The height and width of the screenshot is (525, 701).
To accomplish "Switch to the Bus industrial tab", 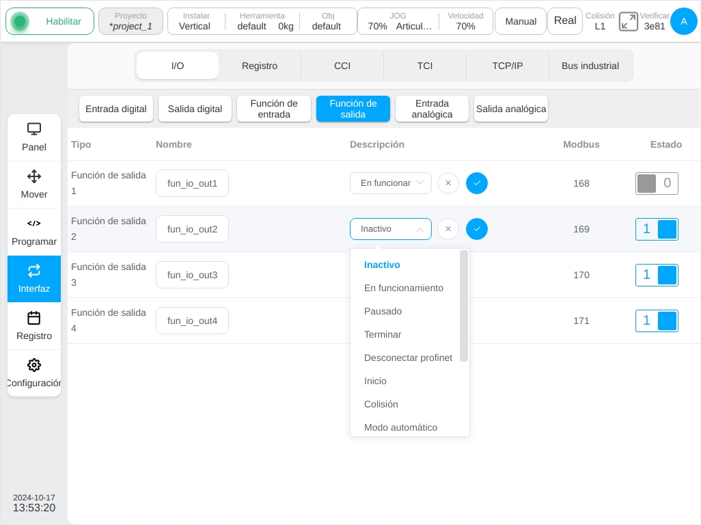I will tap(590, 66).
